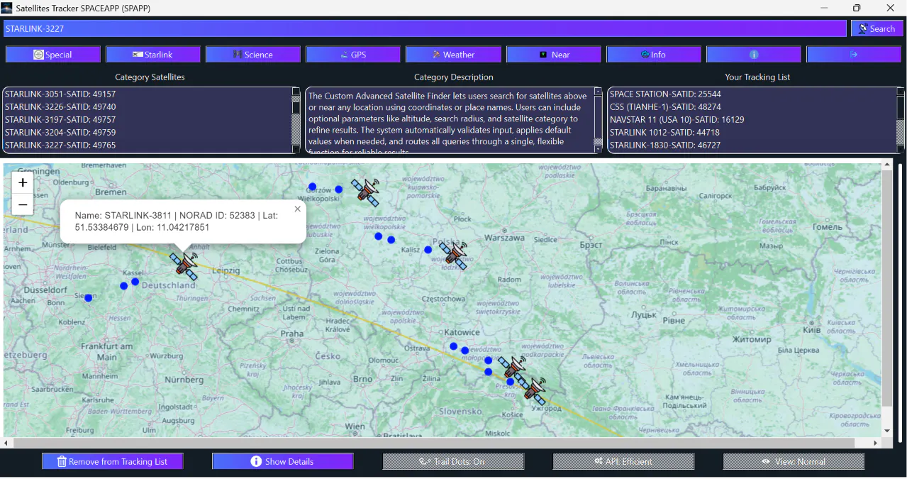907x479 pixels.
Task: Open the GPS category
Action: click(x=353, y=55)
